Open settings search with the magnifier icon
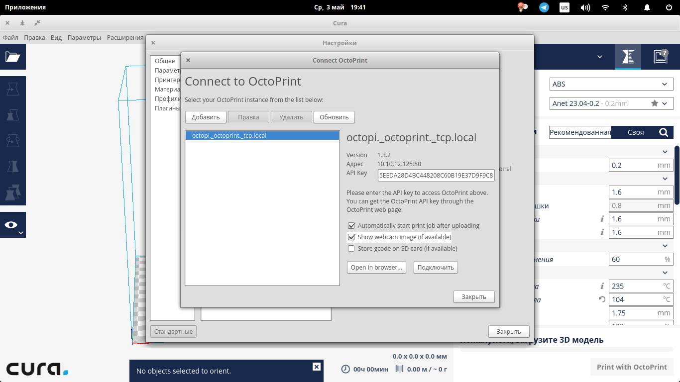The height and width of the screenshot is (382, 680). click(x=663, y=132)
